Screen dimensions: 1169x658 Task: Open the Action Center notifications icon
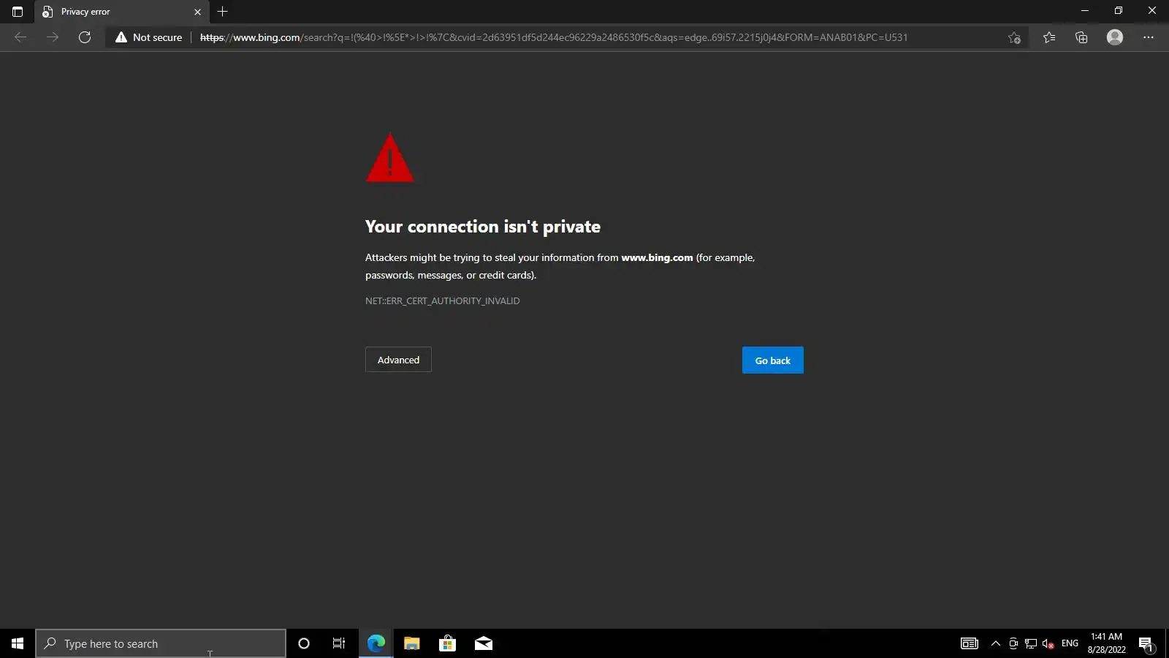pos(1146,643)
